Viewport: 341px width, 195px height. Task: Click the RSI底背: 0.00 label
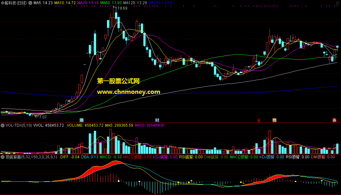(x=191, y=157)
